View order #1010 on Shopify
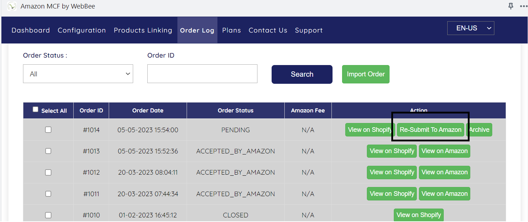This screenshot has width=528, height=222. pos(419,215)
